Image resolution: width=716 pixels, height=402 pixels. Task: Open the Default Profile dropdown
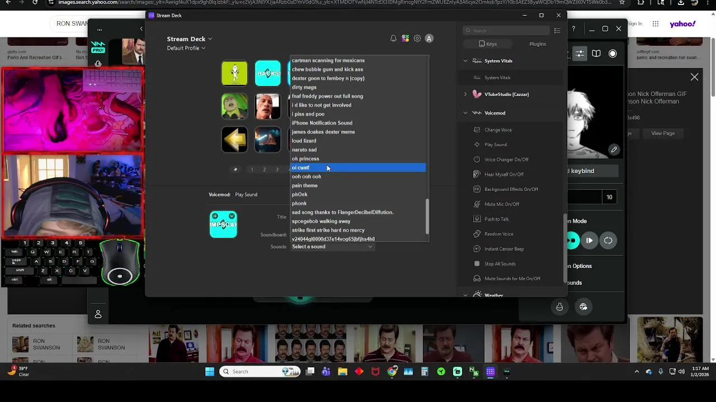click(x=186, y=48)
